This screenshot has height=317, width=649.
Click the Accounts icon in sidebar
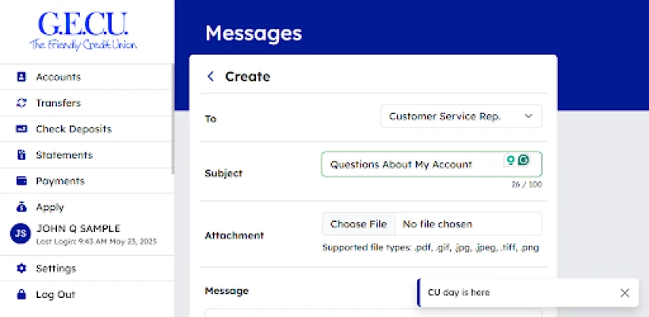point(21,77)
